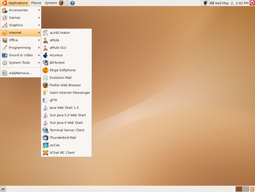Click the Evolution mail icon in the top panel

(x=67, y=3)
